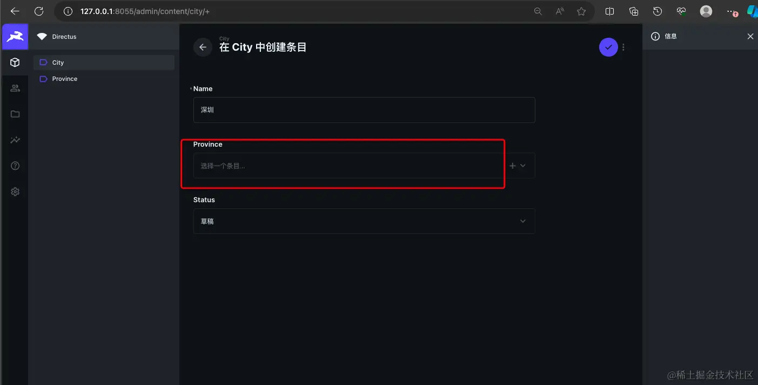758x385 pixels.
Task: Select the Province collection in navigation
Action: click(x=104, y=79)
